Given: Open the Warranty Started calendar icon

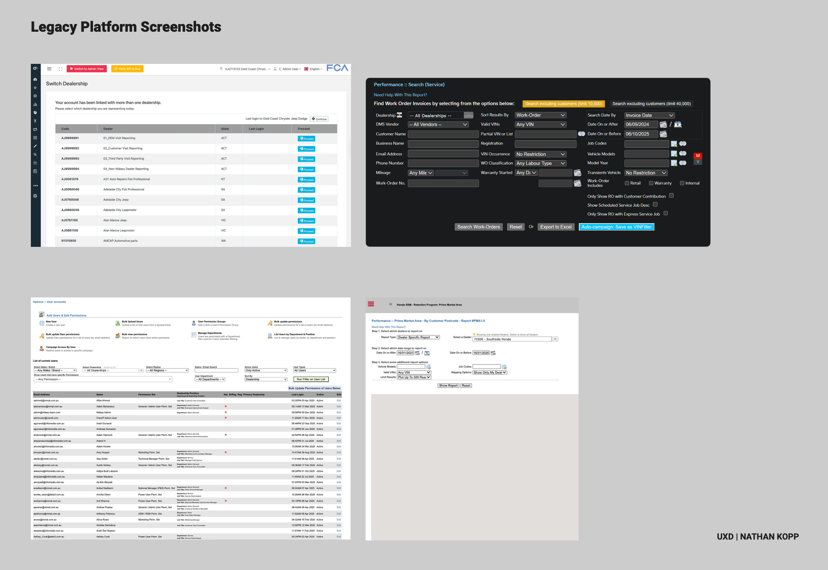Looking at the screenshot, I should point(577,173).
